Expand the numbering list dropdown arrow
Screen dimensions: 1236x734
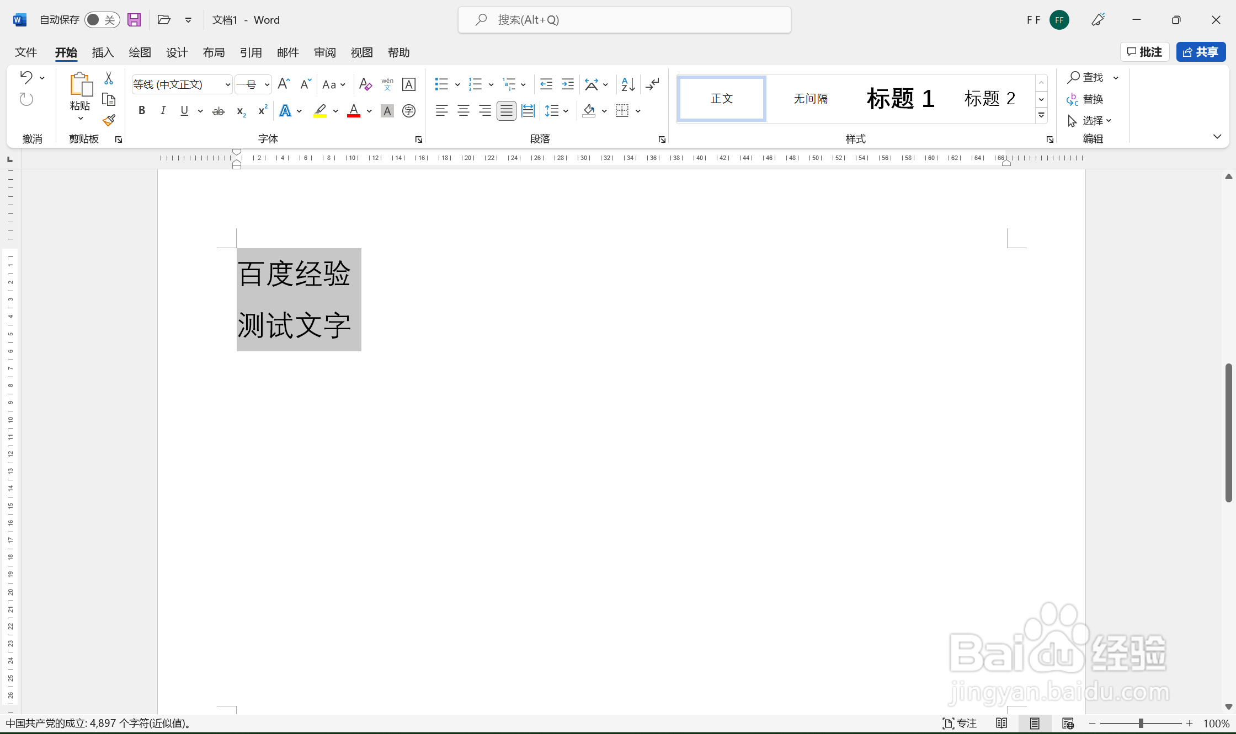[x=491, y=84]
